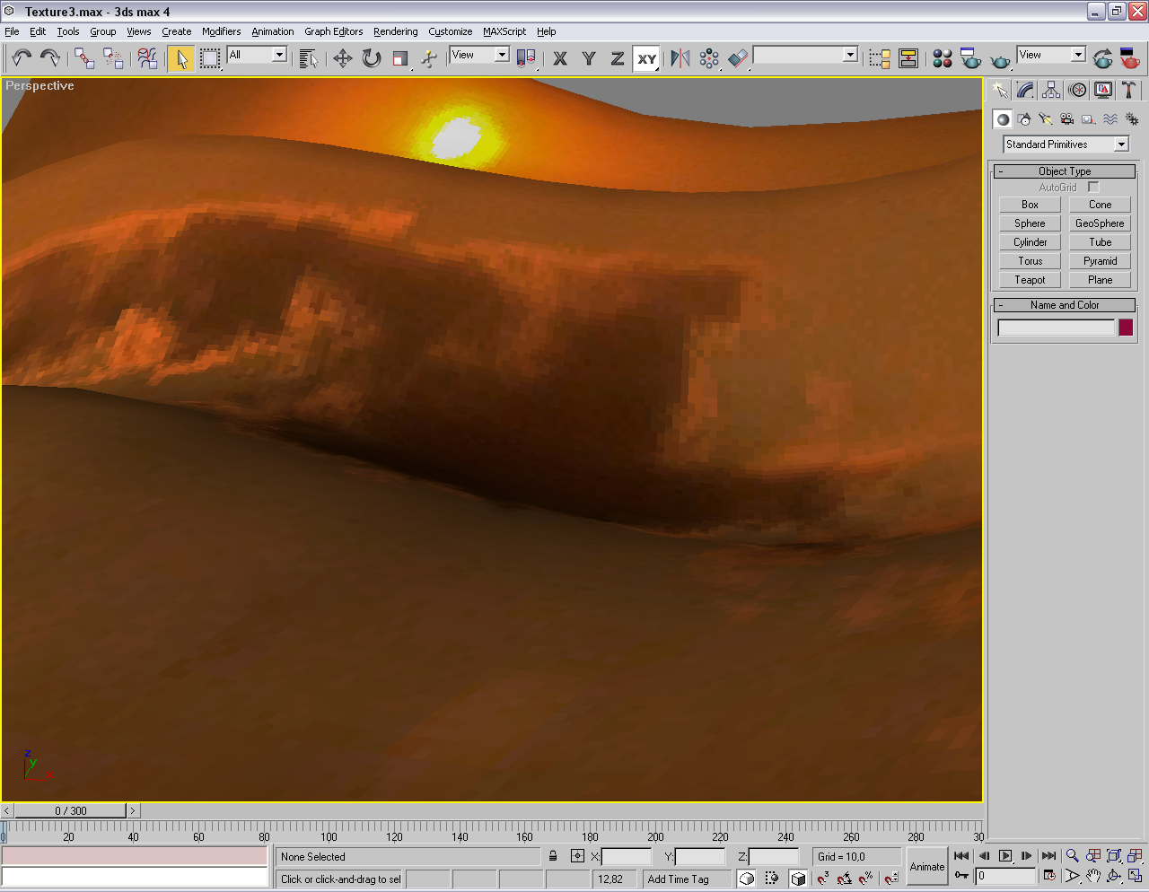
Task: Open the Cameras creation category
Action: point(1066,118)
